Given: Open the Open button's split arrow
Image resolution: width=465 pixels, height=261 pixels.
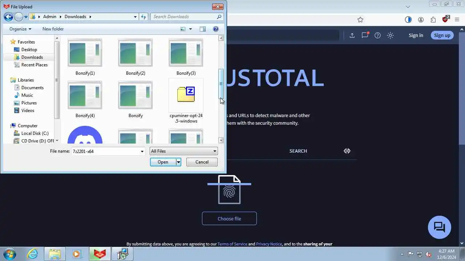Looking at the screenshot, I should [178, 162].
